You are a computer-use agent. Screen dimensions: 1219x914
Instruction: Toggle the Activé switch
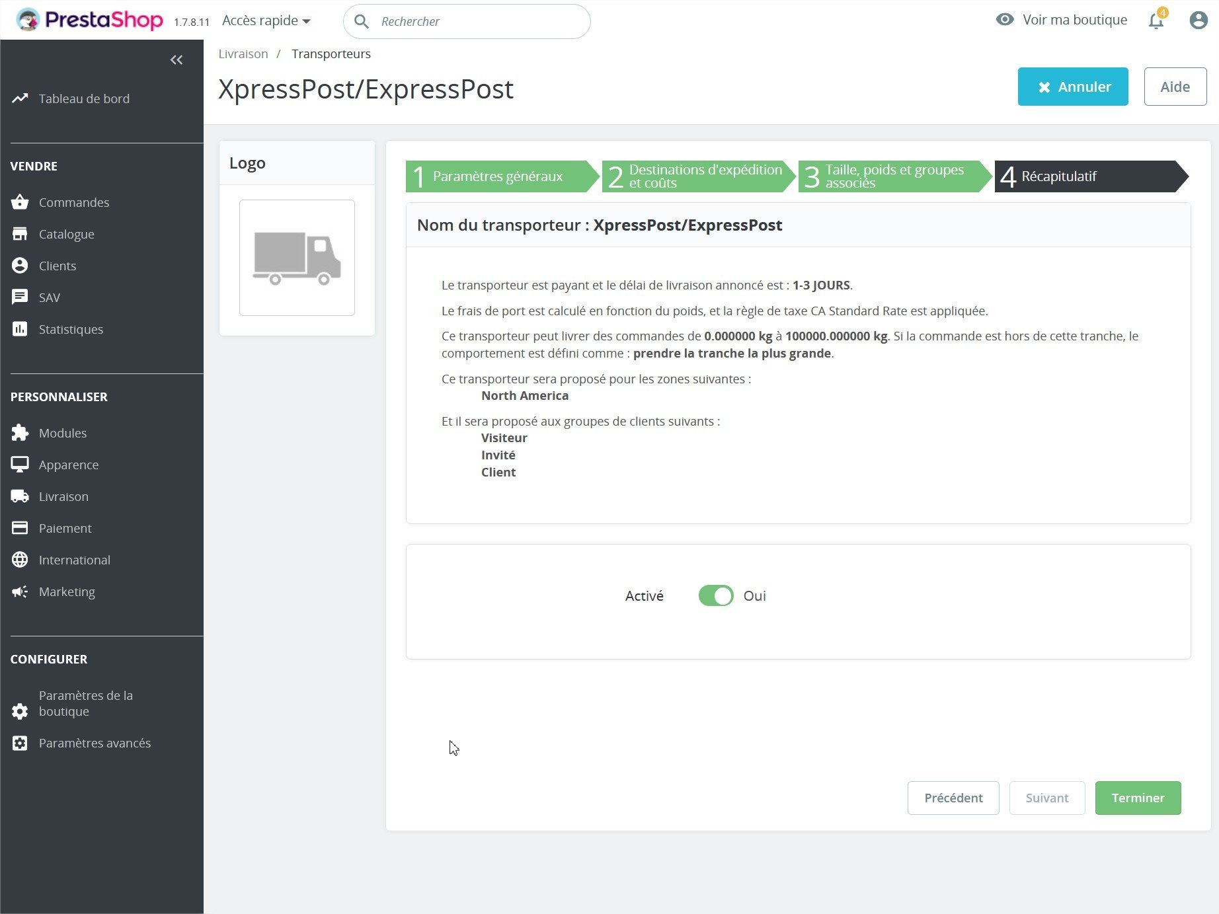click(x=716, y=596)
